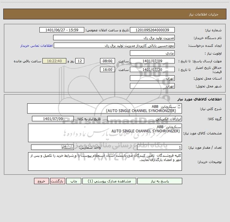Click the label 'توضیحات خریدار:'
This screenshot has height=222, width=230.
209,162
